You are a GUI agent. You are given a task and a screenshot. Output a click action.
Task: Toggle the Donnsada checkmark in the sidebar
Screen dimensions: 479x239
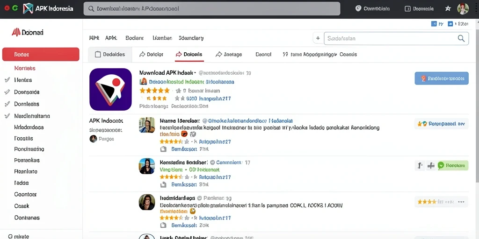7,92
